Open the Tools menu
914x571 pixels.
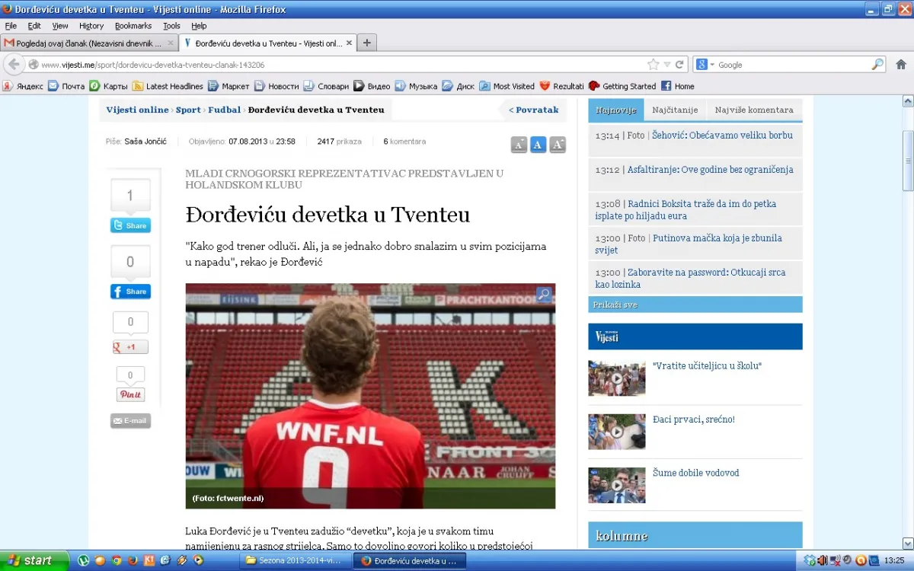[171, 26]
